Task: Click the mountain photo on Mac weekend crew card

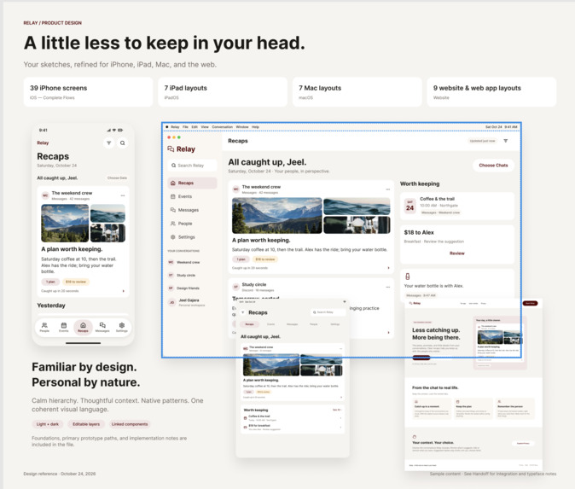Action: click(277, 216)
